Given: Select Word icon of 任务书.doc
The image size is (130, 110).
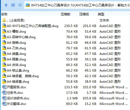Looking at the screenshot, I should click(4, 93).
